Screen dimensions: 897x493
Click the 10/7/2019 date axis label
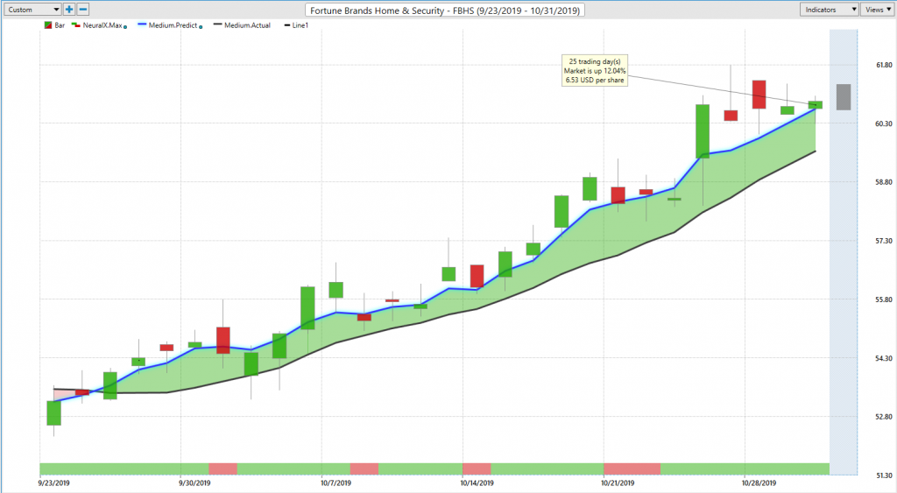click(x=335, y=483)
